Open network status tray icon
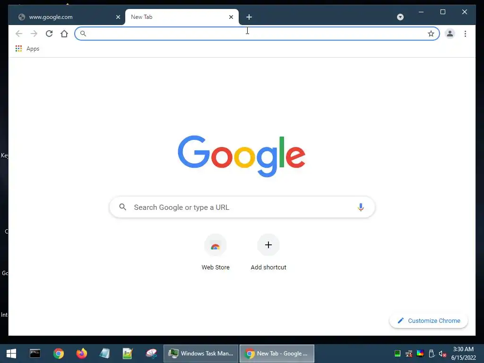Viewport: 484px width, 363px height. coord(409,354)
